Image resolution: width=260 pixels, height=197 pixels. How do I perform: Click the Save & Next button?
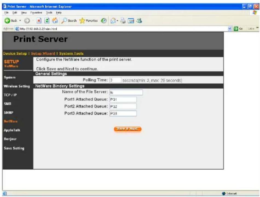tap(128, 129)
